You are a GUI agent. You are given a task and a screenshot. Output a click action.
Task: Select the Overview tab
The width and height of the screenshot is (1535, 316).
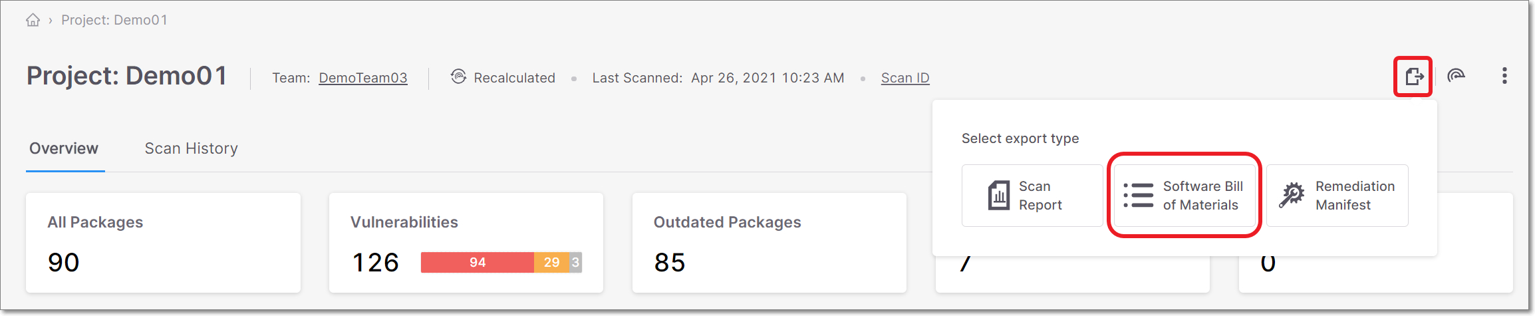pos(64,148)
